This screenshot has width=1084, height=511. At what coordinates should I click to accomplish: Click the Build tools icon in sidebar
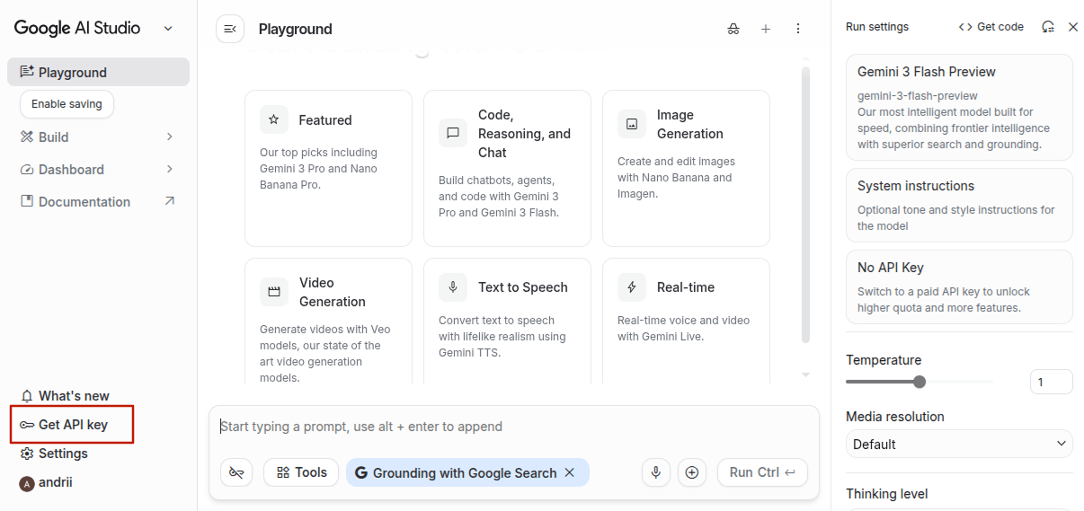click(x=27, y=137)
